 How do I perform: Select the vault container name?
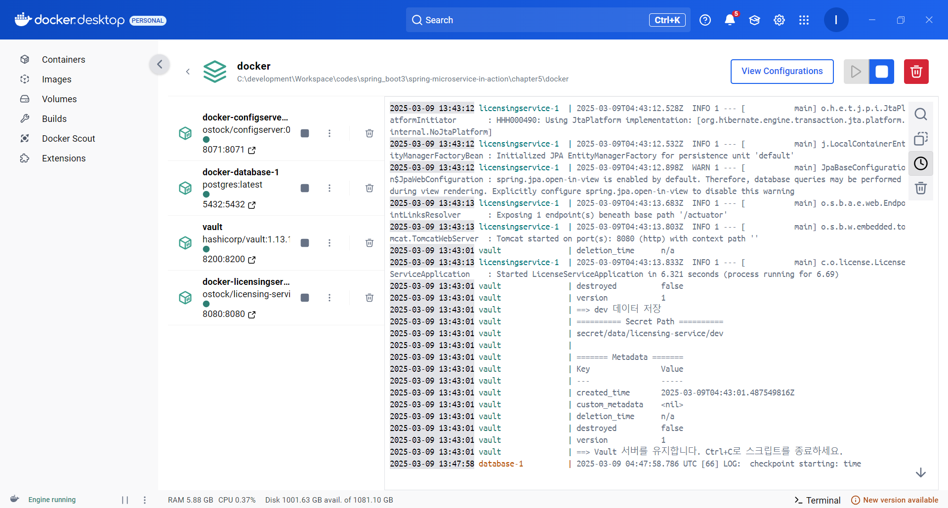[212, 227]
